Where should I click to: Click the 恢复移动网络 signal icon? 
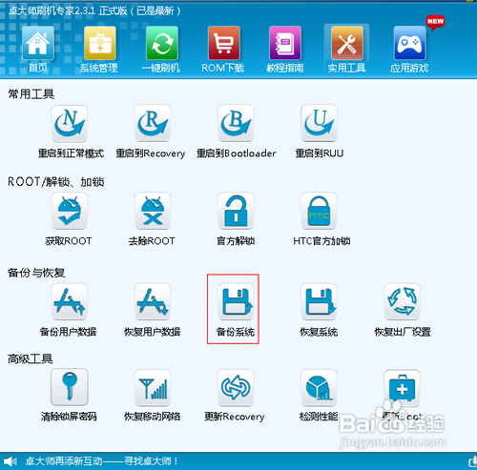(153, 387)
